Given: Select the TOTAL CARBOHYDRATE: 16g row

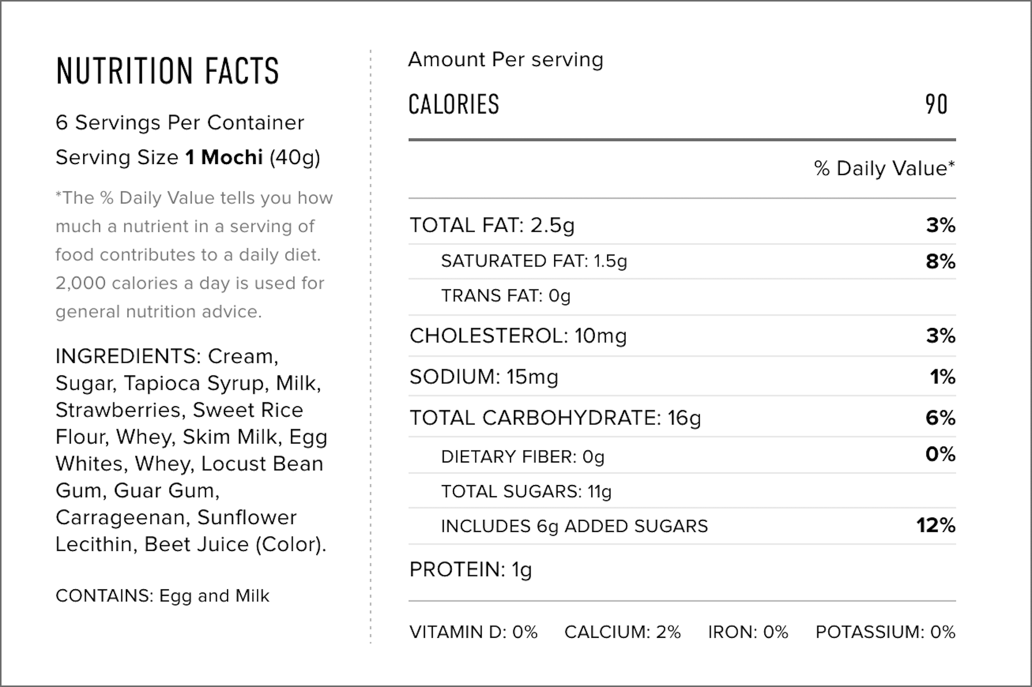Looking at the screenshot, I should (x=555, y=417).
